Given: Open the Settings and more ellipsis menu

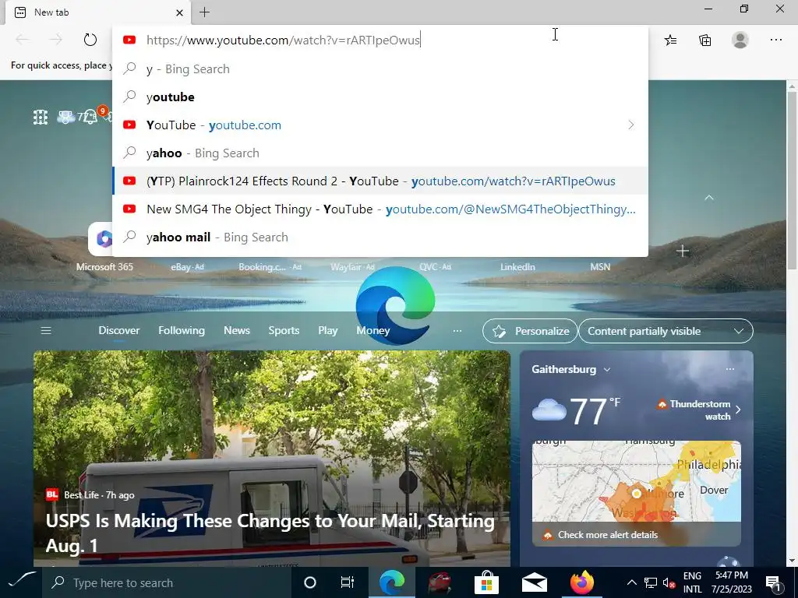Looking at the screenshot, I should 775,40.
